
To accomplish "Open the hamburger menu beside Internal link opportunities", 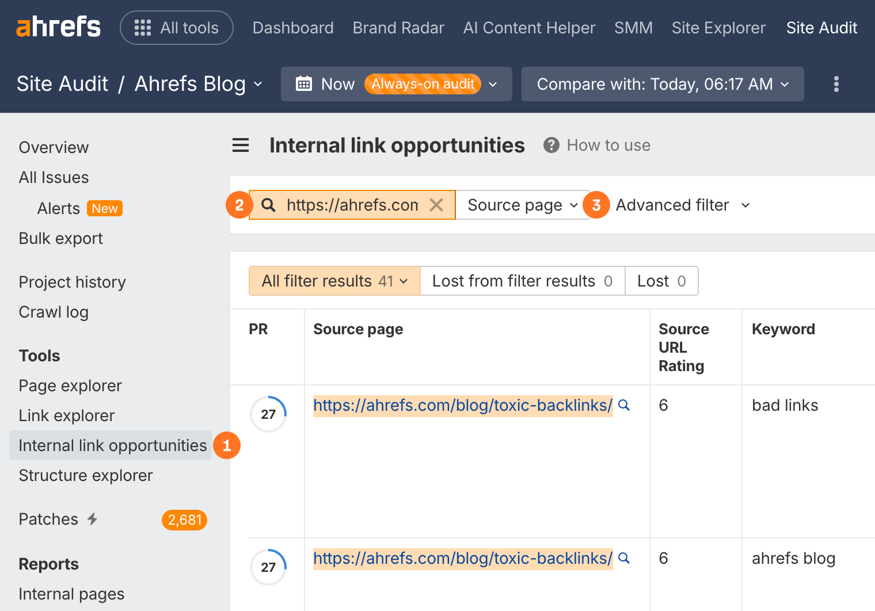I will tap(240, 145).
